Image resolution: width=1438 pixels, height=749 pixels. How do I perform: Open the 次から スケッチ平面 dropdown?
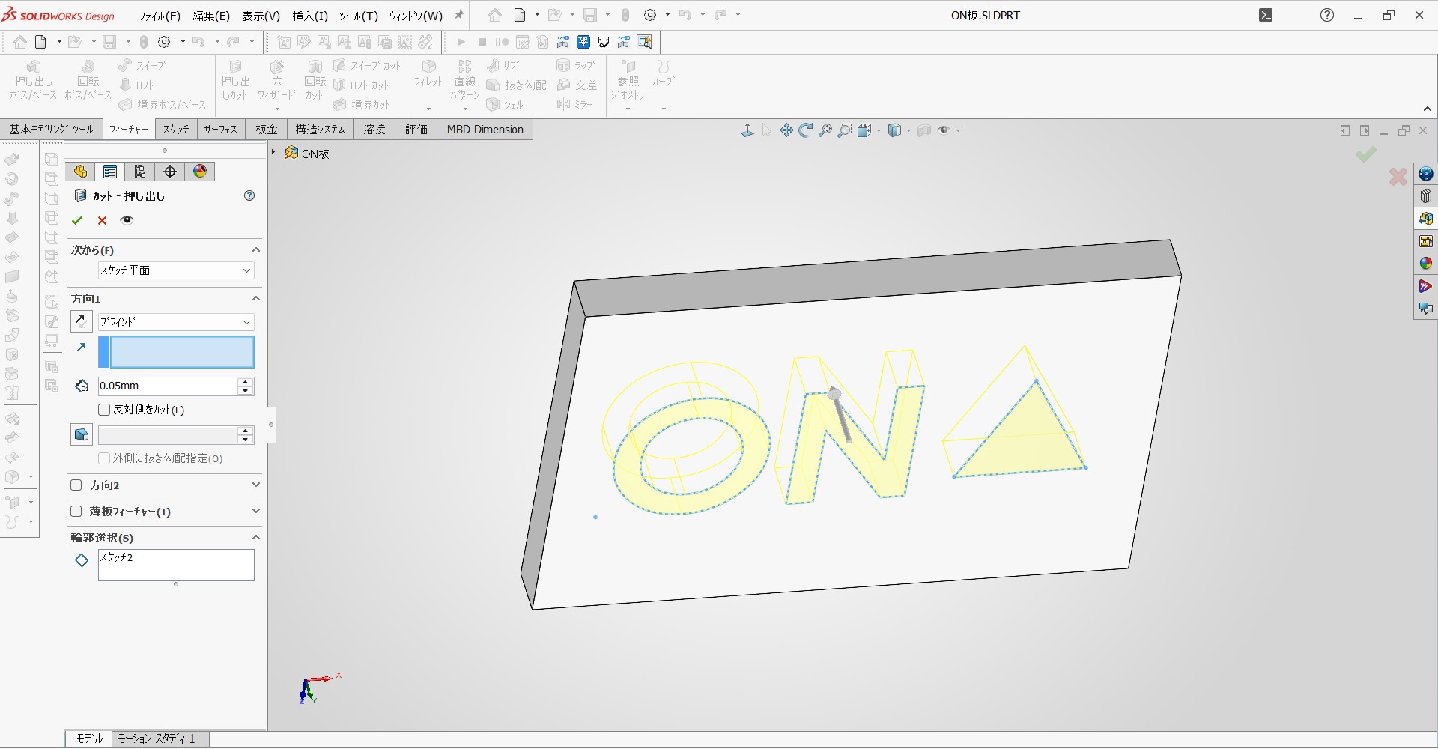tap(176, 270)
